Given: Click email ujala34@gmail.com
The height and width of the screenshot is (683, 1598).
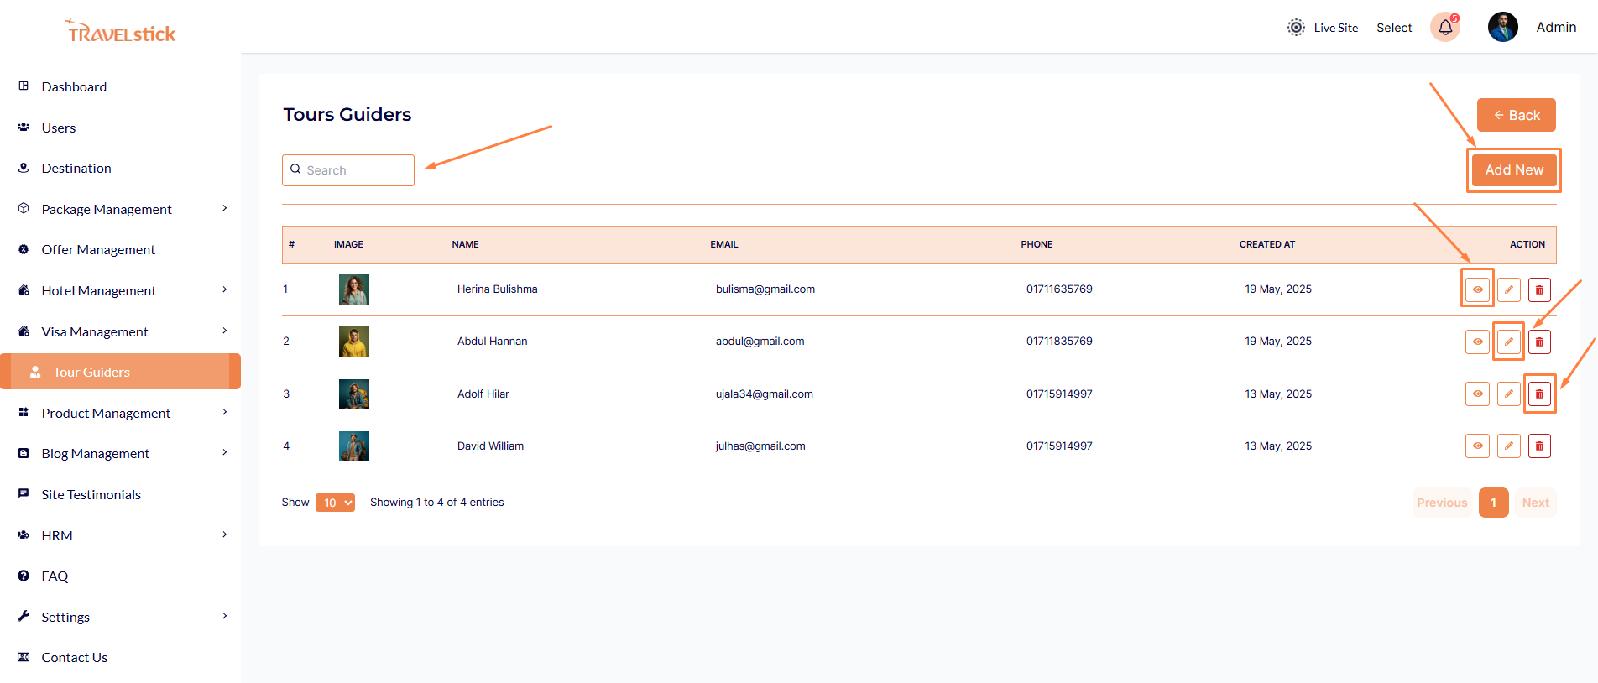Looking at the screenshot, I should (x=765, y=394).
